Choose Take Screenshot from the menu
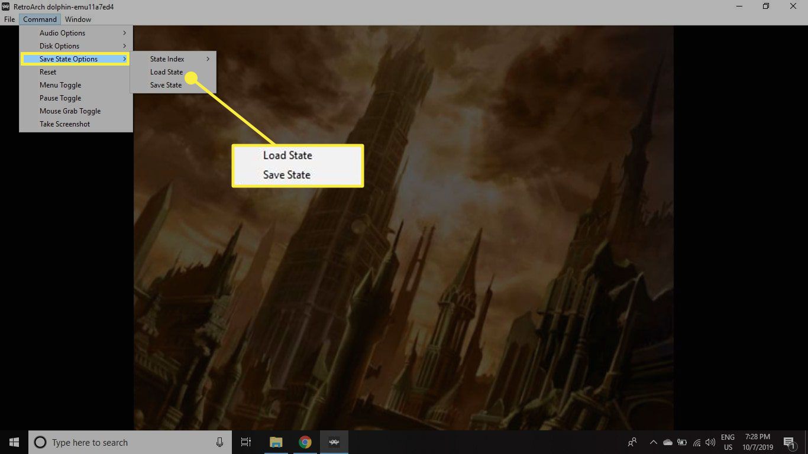Screen dimensions: 808x454 tap(76, 124)
